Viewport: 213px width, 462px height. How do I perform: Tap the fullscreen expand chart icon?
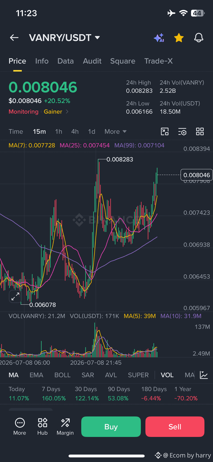pyautogui.click(x=15, y=297)
